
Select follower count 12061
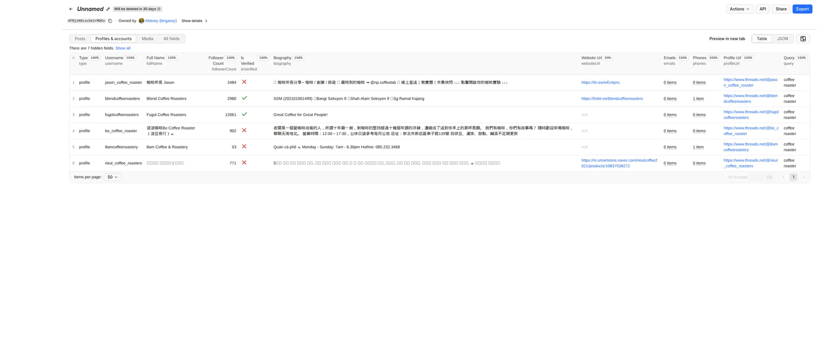(231, 115)
